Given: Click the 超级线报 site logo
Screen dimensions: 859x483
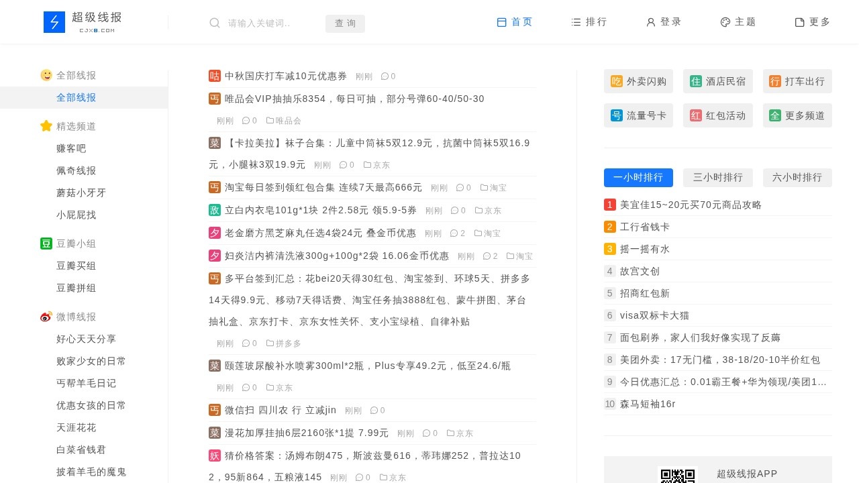Looking at the screenshot, I should 83,22.
